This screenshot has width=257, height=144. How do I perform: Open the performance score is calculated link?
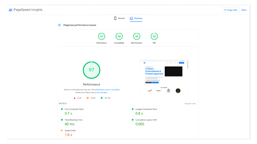(107, 89)
